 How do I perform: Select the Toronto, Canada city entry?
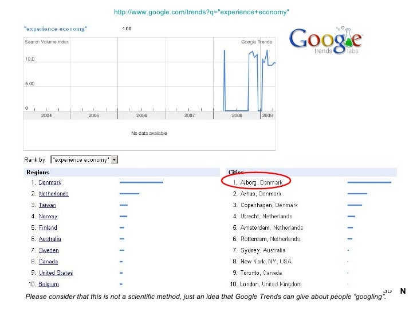coord(261,273)
